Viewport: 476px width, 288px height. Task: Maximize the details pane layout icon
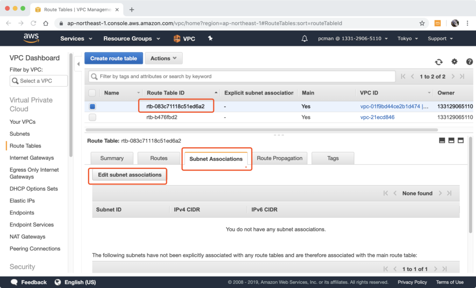coord(461,140)
